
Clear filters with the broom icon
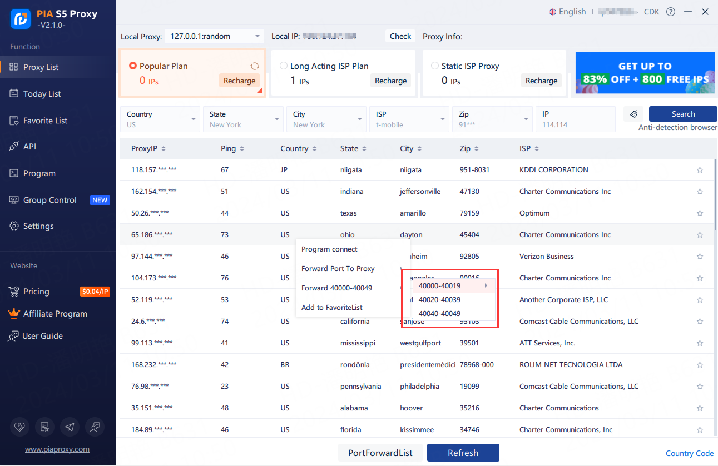(634, 113)
